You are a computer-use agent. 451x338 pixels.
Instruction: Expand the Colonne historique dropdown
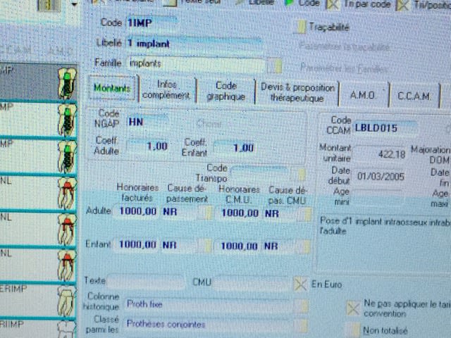point(302,304)
